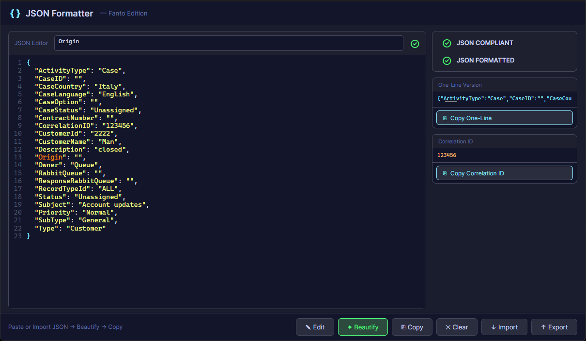Screen dimensions: 586x341
Task: Click the "SubType": "General" line
Action: (x=76, y=220)
